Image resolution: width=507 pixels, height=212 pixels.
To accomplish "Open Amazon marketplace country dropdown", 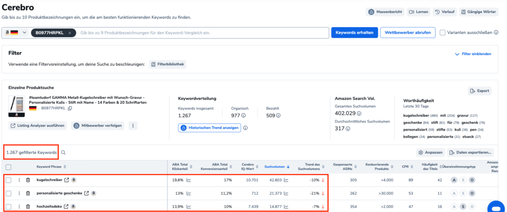I will [x=15, y=33].
